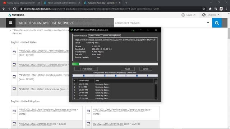Click download icon next to Imperial_FamTemplates
Screen dimensions: 230x129
tap(14, 52)
